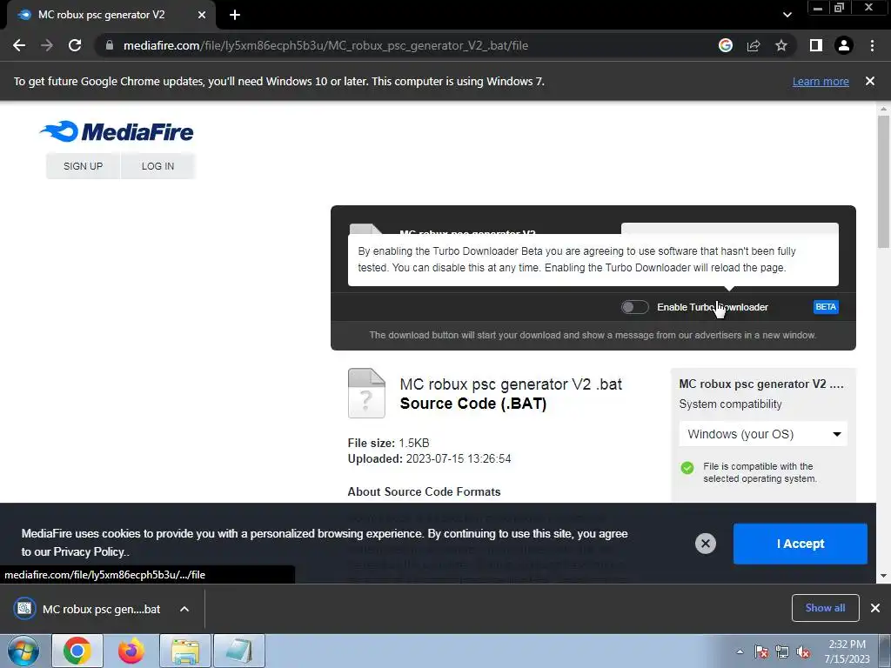
Task: Open the Chrome three-dot menu
Action: tap(872, 45)
